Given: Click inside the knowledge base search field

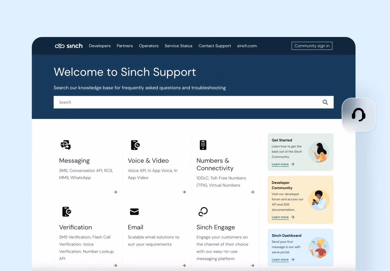Looking at the screenshot, I should tap(181, 102).
